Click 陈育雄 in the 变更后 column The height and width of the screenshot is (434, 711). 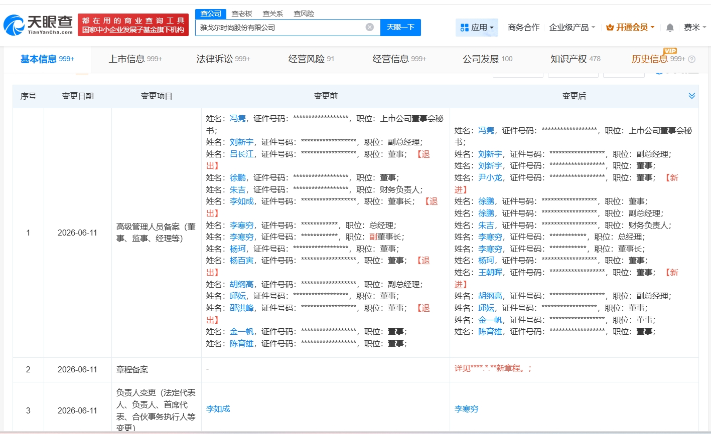(x=490, y=331)
